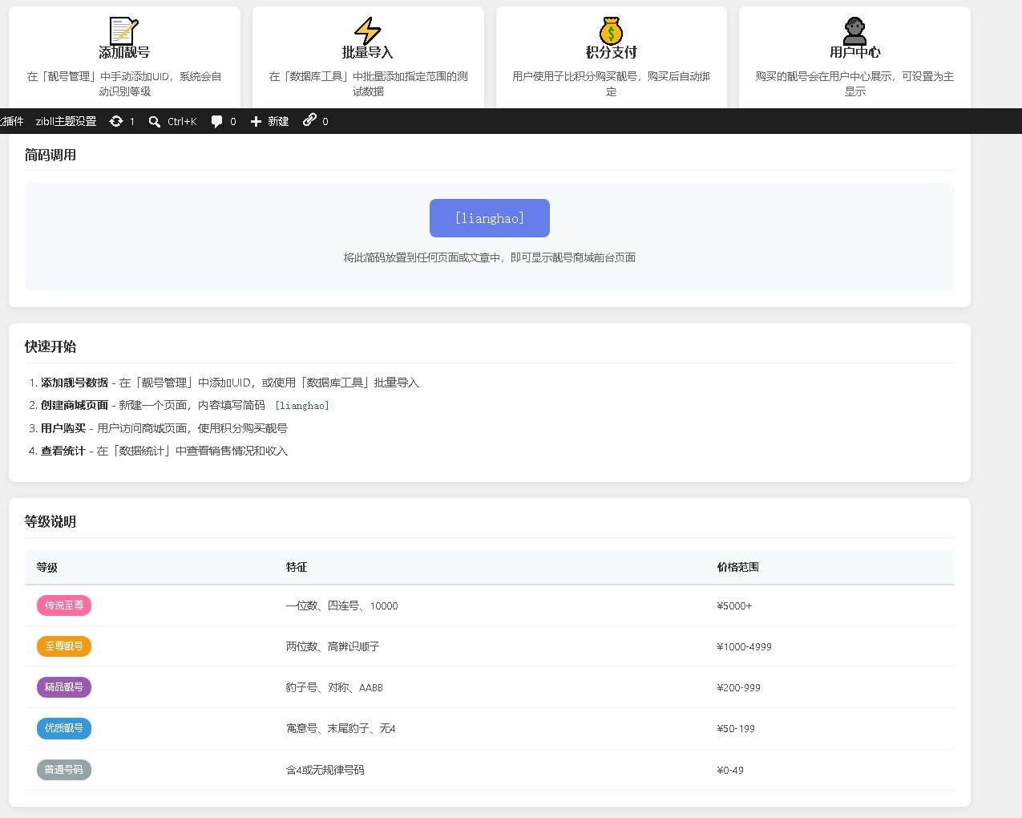The height and width of the screenshot is (818, 1022).
Task: Click the link chain icon in admin bar
Action: pos(309,120)
